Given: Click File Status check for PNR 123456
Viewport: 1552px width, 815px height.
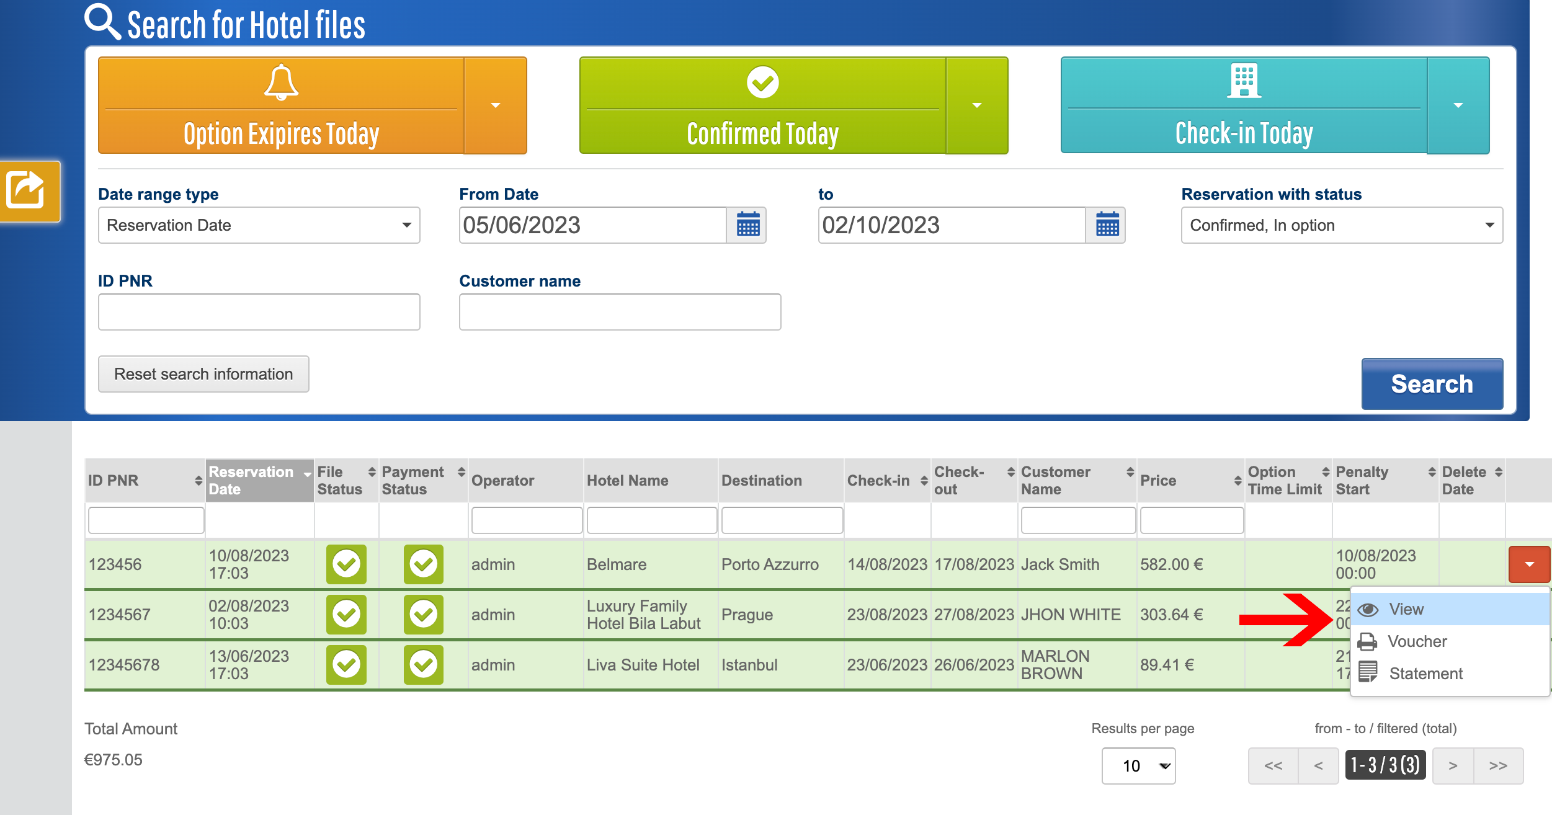Looking at the screenshot, I should click(x=346, y=564).
